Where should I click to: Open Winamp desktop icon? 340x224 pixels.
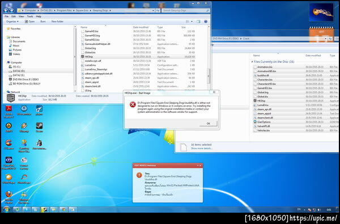point(24,127)
